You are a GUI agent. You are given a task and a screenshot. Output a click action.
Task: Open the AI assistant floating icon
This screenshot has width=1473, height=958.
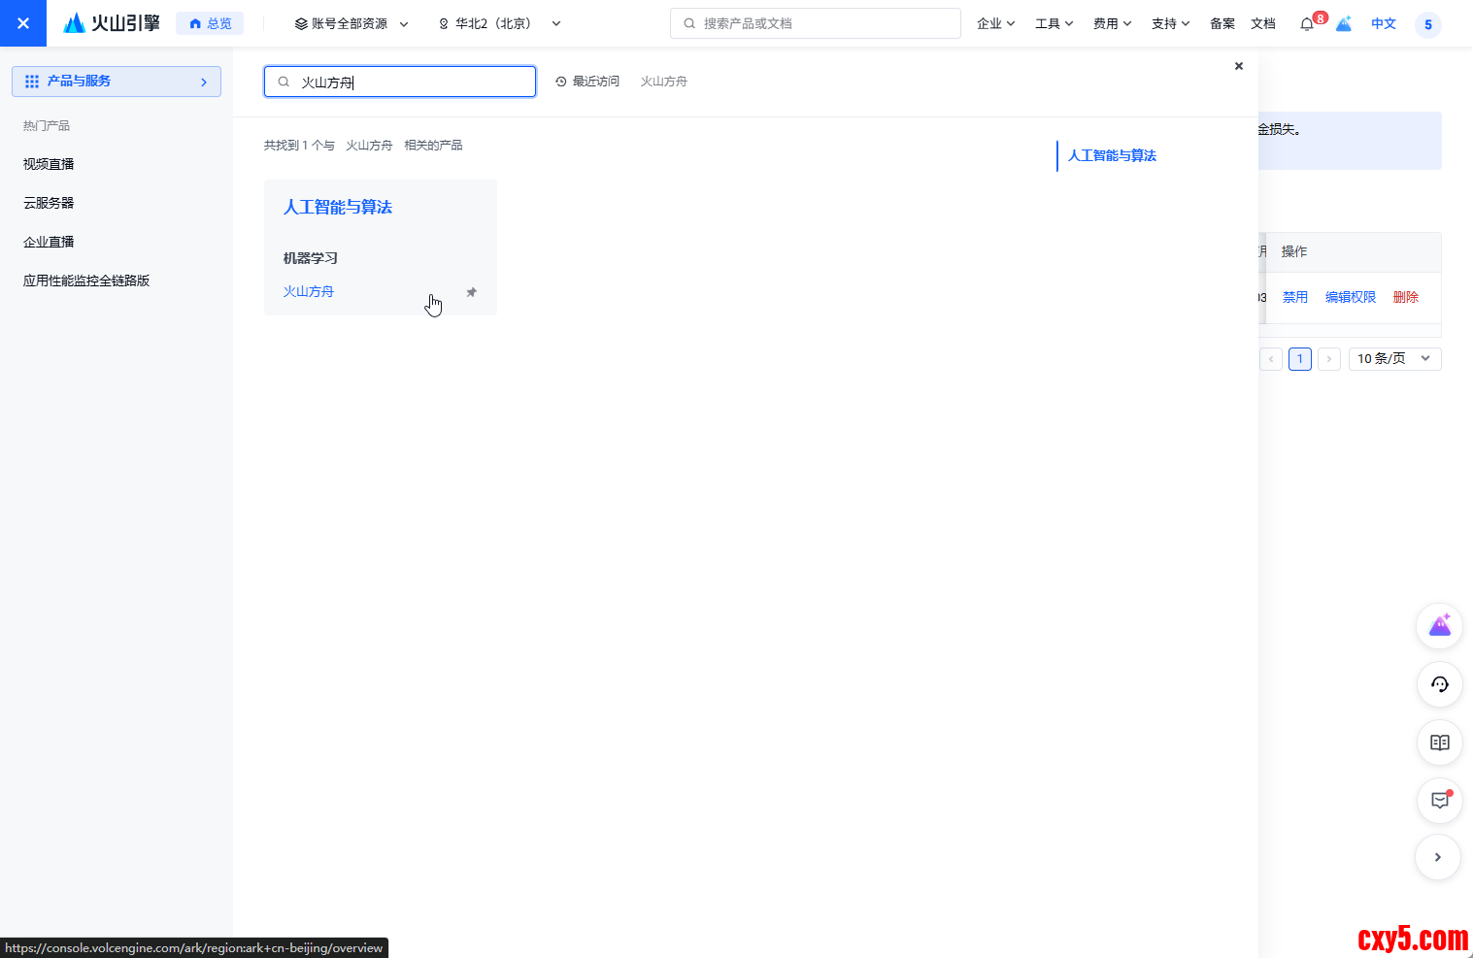coord(1439,626)
